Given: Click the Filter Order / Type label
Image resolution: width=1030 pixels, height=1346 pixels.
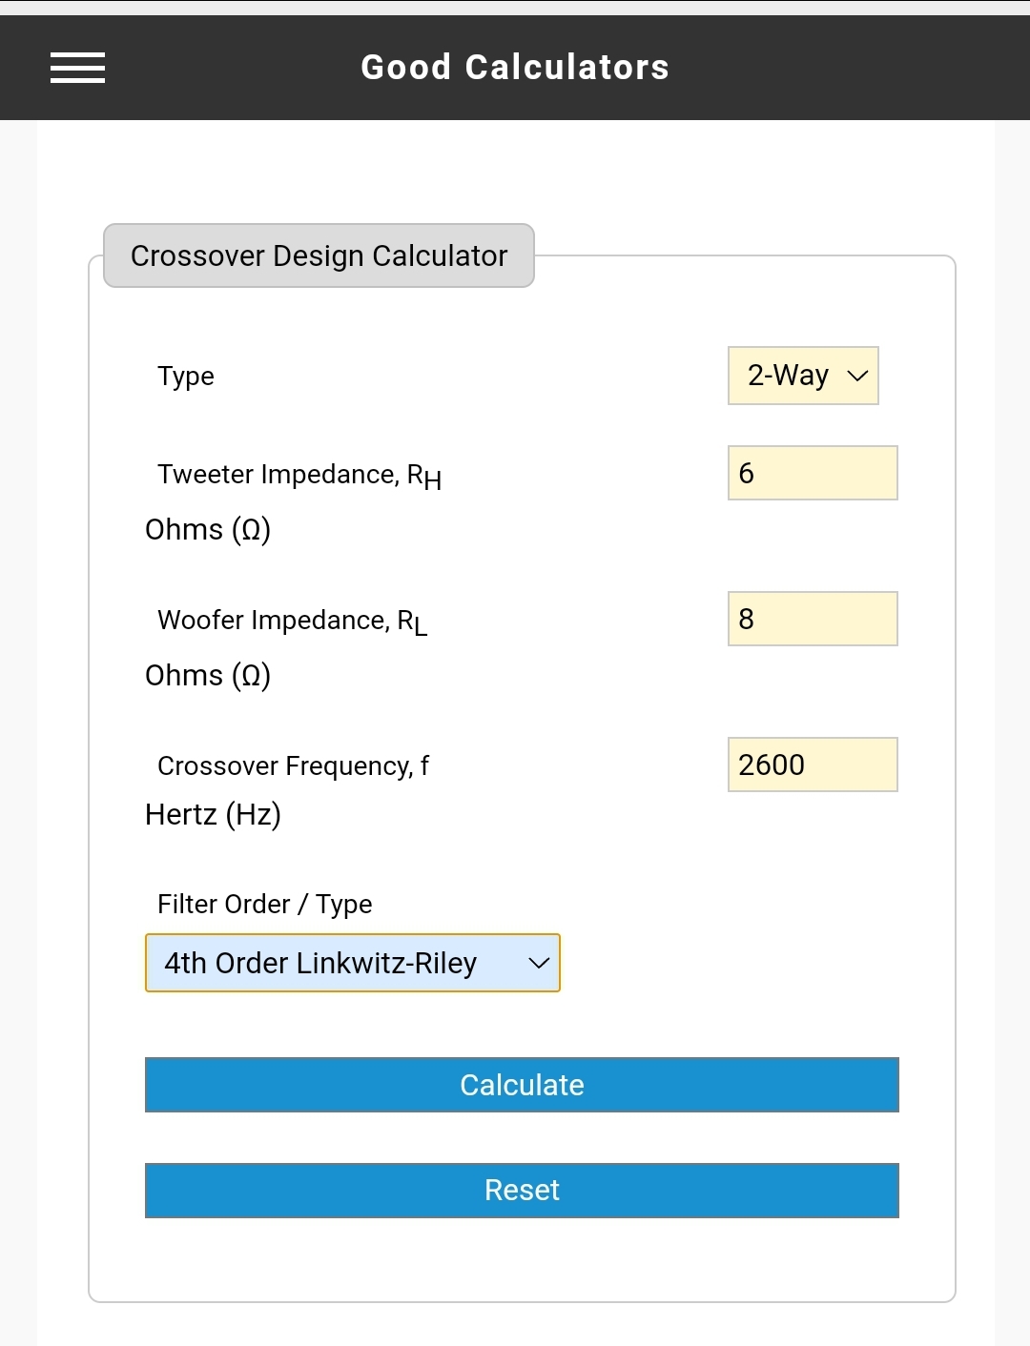Looking at the screenshot, I should tap(265, 904).
